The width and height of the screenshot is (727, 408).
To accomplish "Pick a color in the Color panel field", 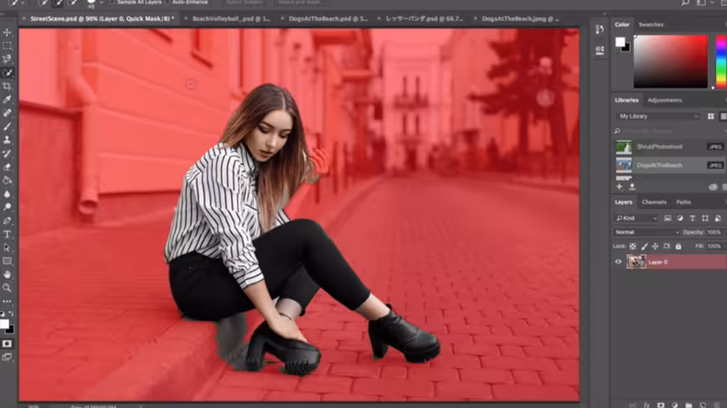I will [670, 62].
